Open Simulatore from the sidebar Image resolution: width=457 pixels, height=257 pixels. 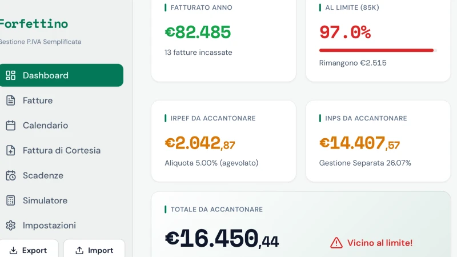[45, 200]
